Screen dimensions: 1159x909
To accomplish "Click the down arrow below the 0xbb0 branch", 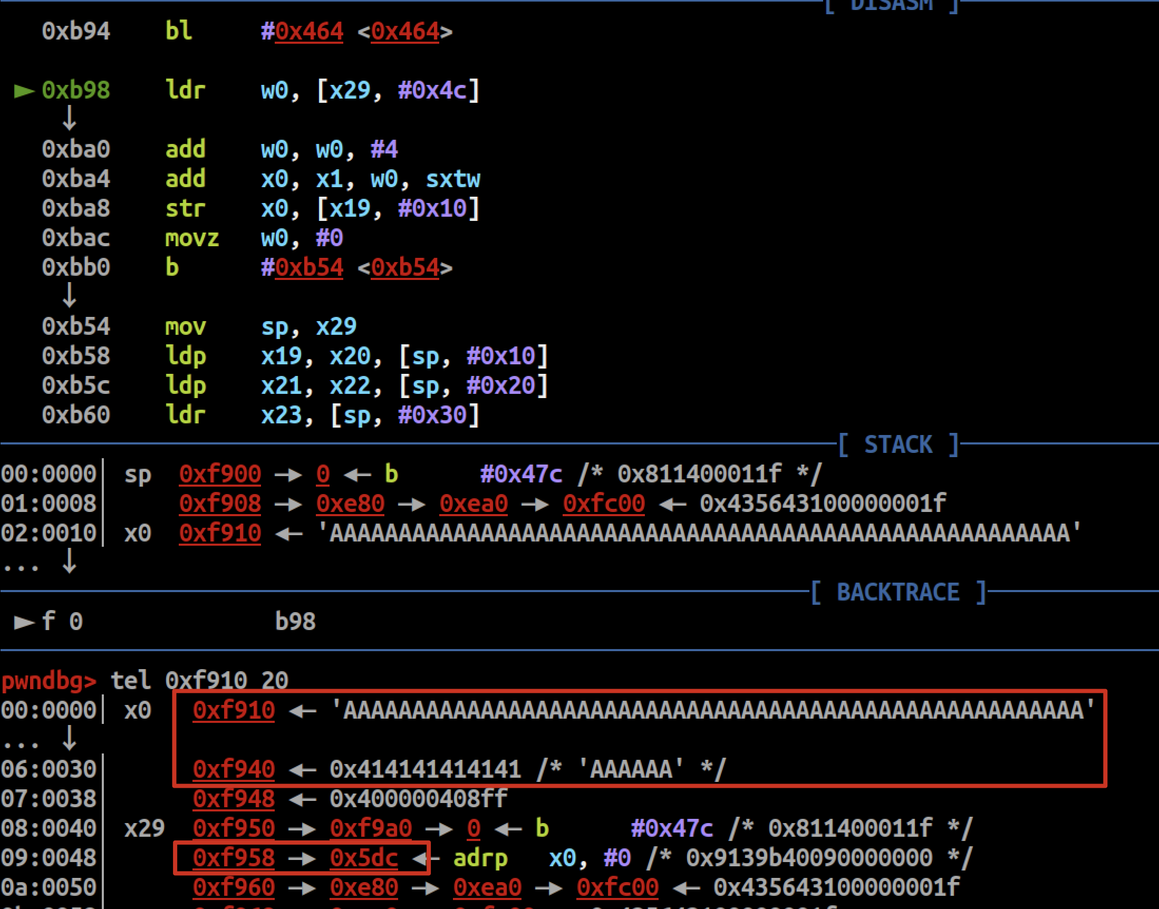I will 69,295.
